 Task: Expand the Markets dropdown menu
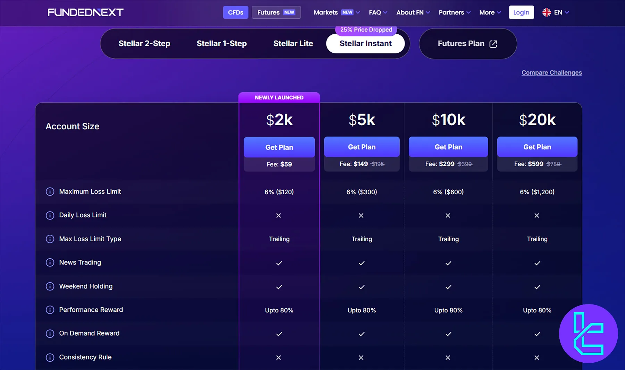tap(336, 12)
